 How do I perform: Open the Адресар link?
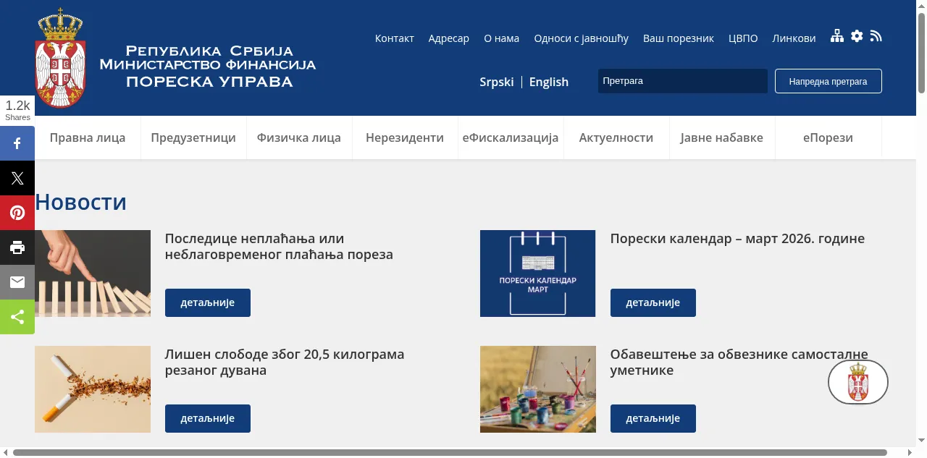click(x=449, y=38)
